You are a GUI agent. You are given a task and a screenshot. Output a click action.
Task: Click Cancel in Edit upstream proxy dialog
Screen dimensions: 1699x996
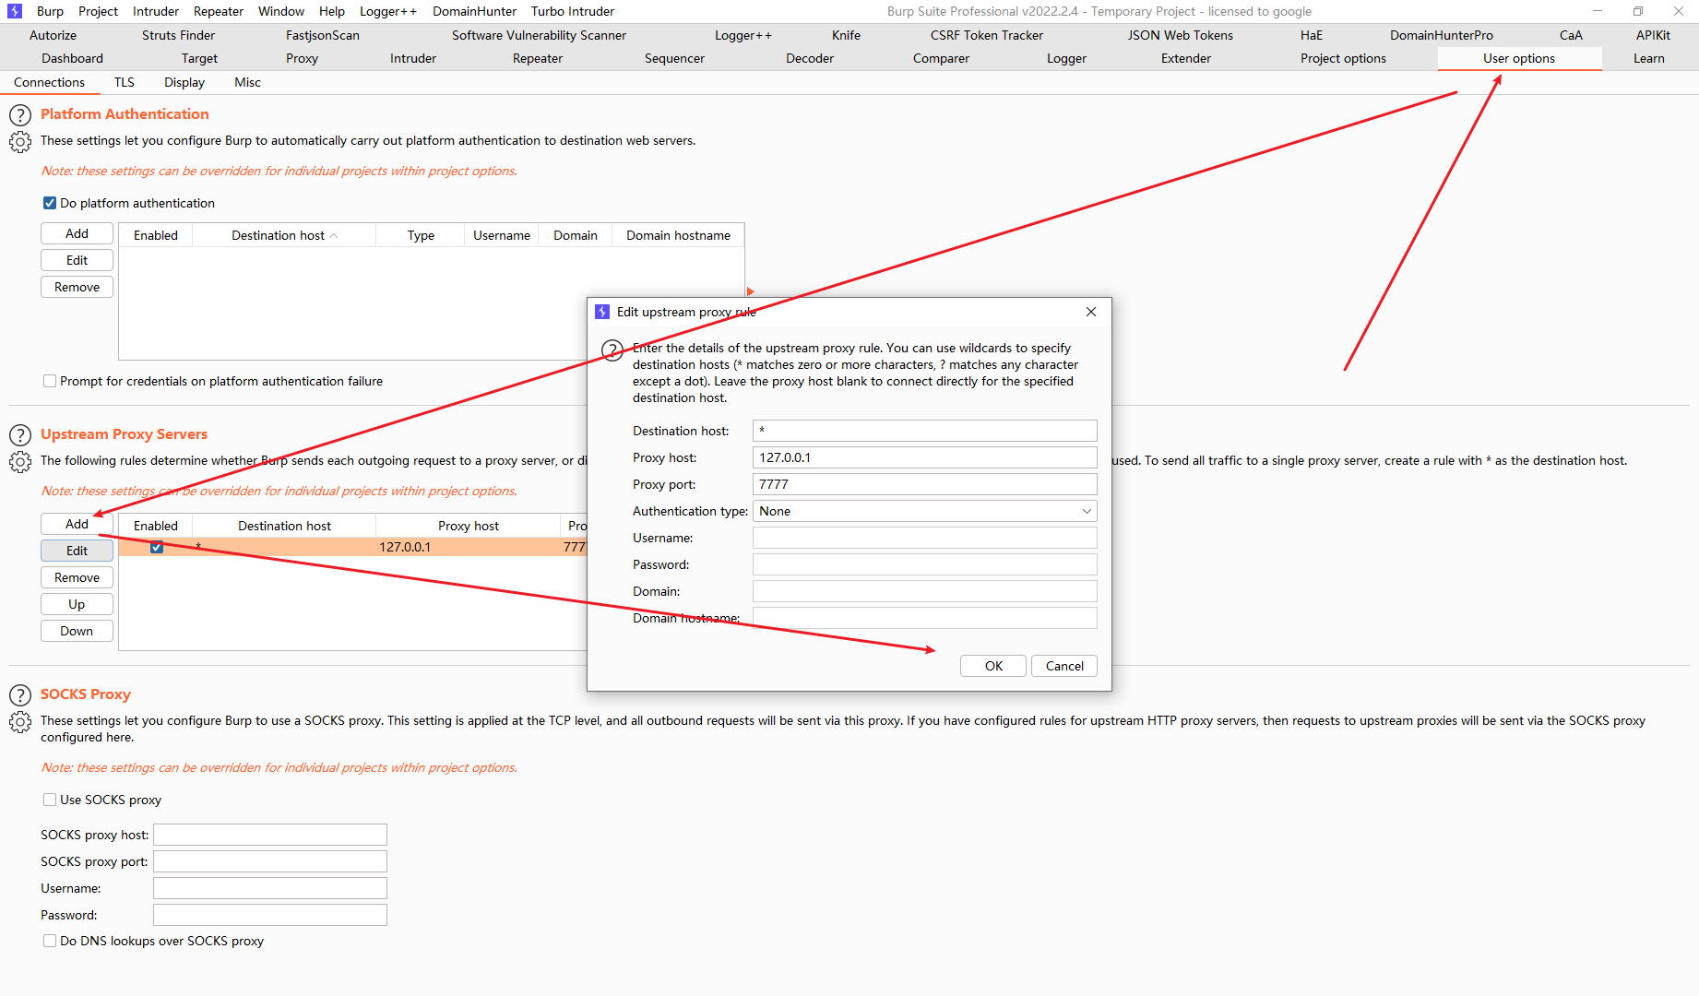pos(1064,666)
